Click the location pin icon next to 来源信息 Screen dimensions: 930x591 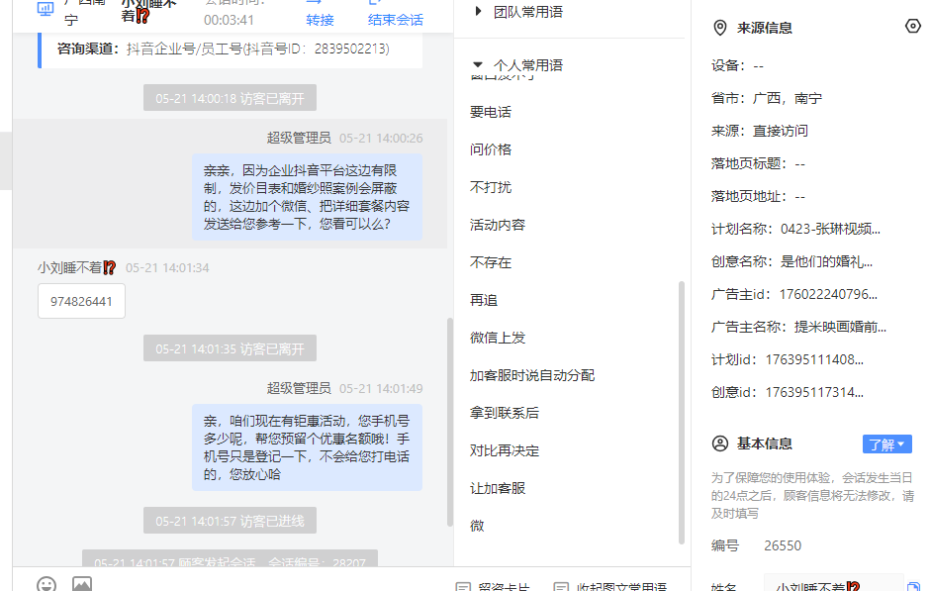coord(719,28)
